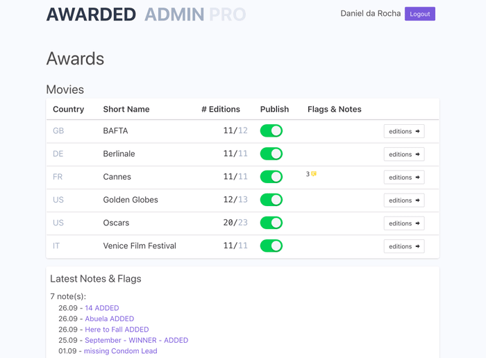Click the '7 note(s):' label
Screen dimensions: 486x358
(68, 296)
